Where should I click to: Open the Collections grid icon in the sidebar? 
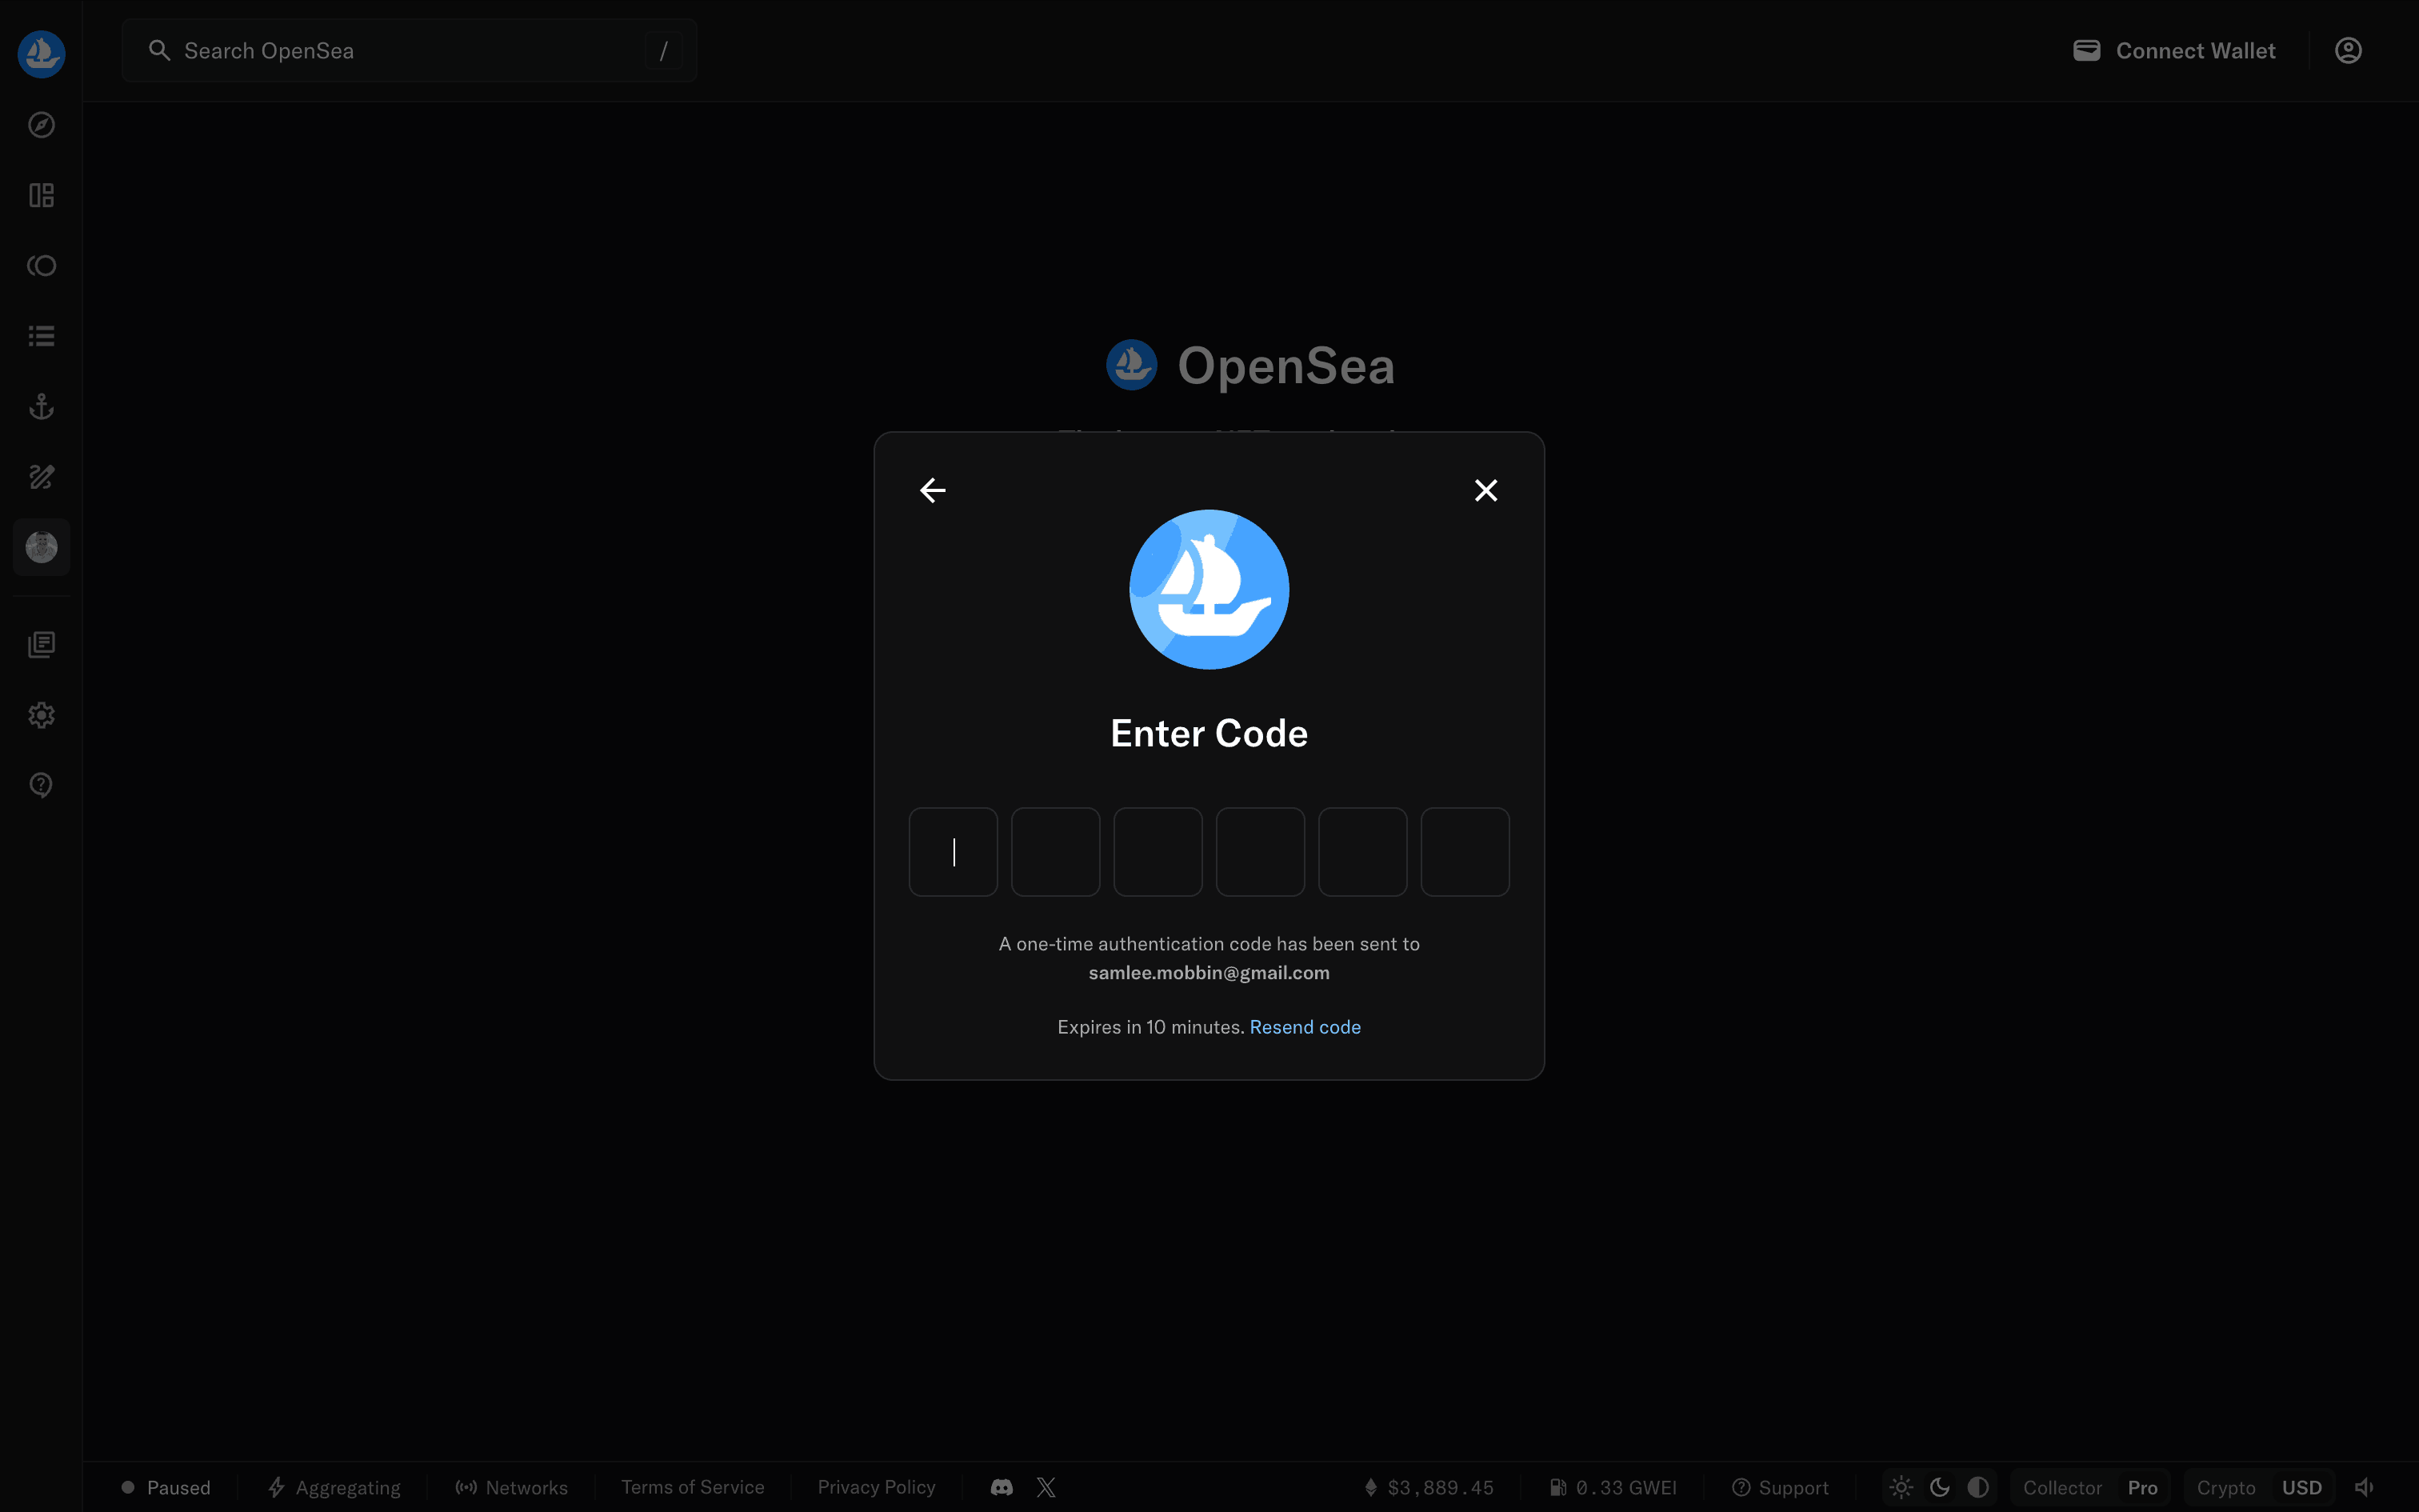point(41,195)
